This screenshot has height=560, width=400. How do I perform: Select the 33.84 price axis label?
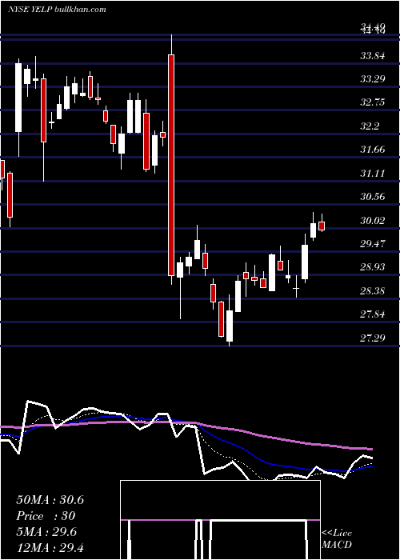373,55
